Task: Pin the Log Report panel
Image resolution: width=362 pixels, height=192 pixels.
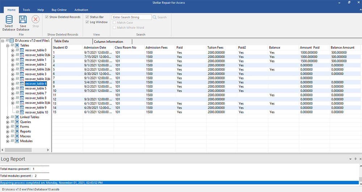Action: tap(355, 159)
